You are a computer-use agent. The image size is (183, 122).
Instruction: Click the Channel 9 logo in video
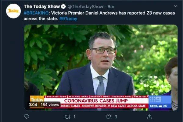pyautogui.click(x=156, y=100)
